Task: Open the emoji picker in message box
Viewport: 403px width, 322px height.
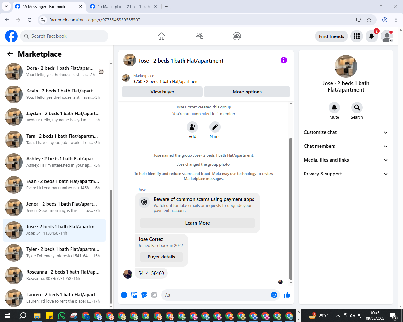Action: point(274,295)
